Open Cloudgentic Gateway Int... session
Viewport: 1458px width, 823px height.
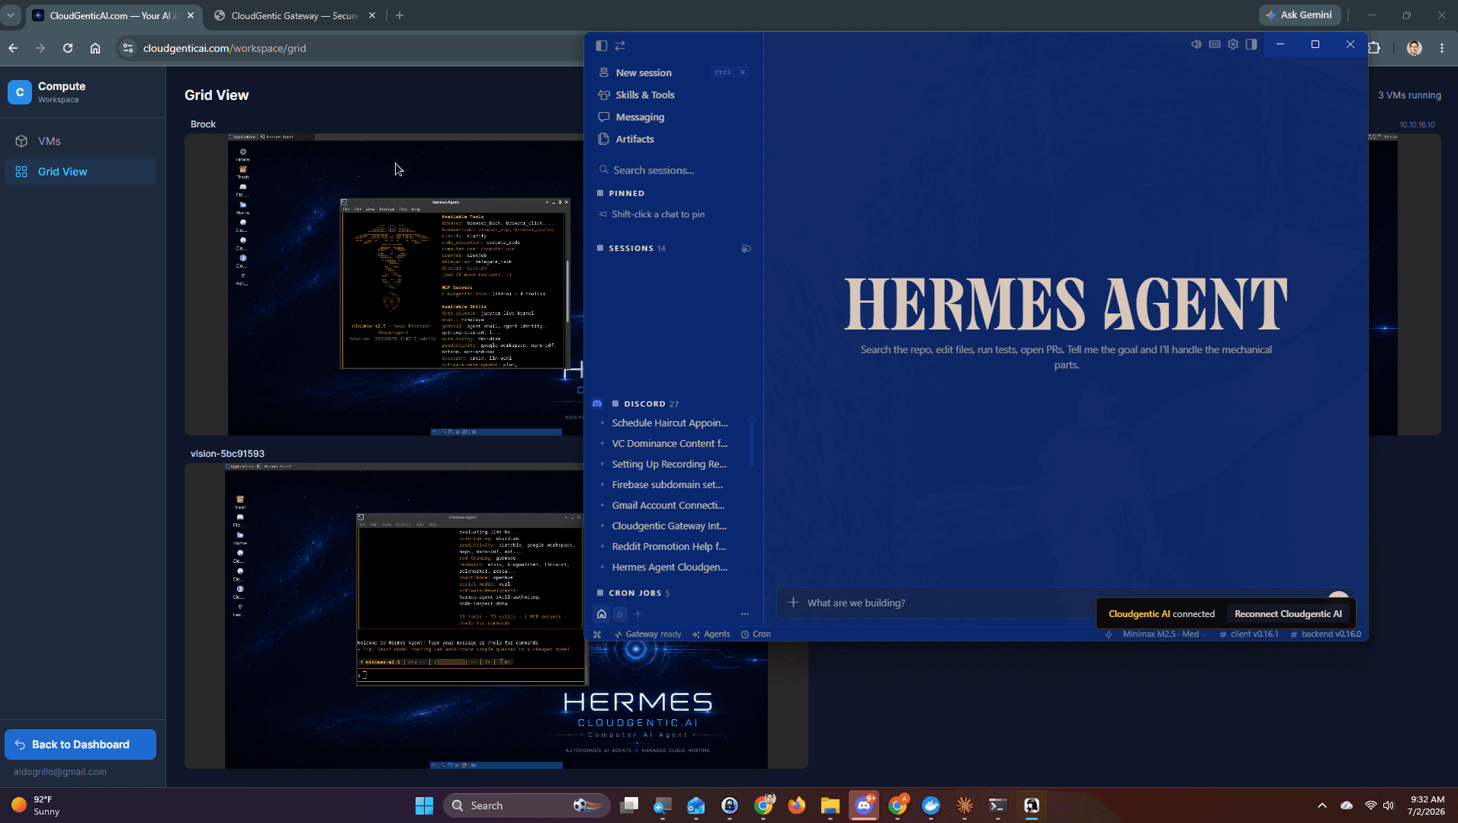[x=669, y=526]
